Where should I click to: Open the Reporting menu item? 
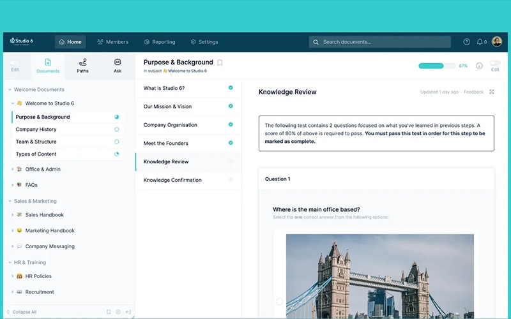(159, 42)
